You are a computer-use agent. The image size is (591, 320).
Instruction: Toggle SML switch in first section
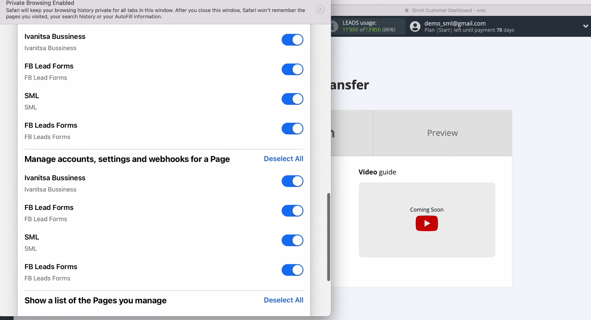click(x=292, y=99)
